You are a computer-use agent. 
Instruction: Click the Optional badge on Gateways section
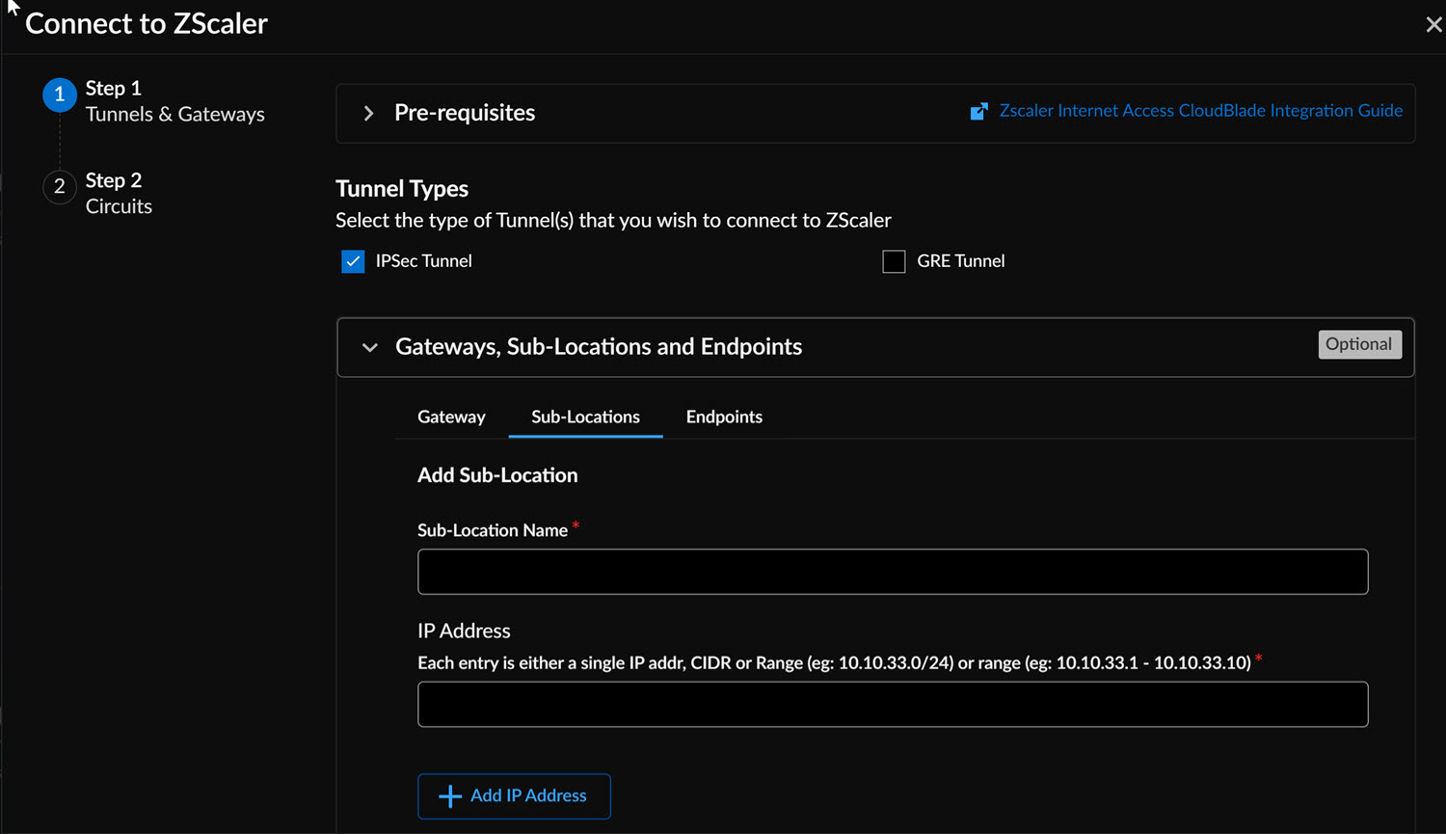1358,344
